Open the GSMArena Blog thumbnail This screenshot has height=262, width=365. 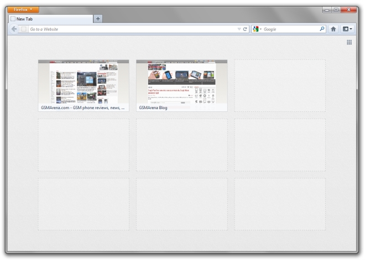click(x=181, y=82)
